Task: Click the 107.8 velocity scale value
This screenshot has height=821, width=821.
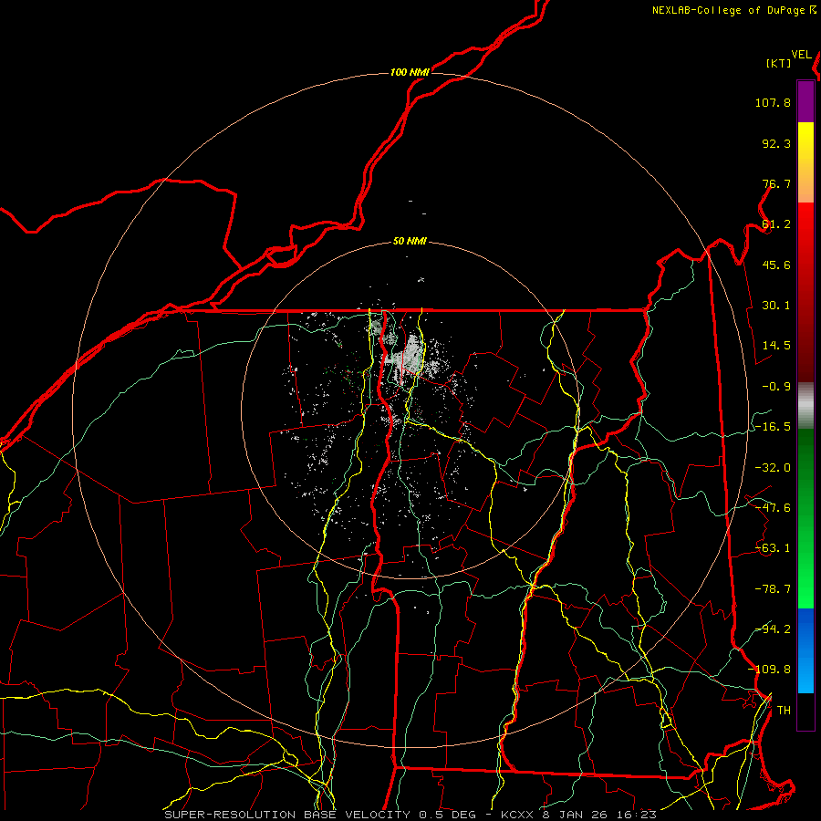Action: click(773, 102)
